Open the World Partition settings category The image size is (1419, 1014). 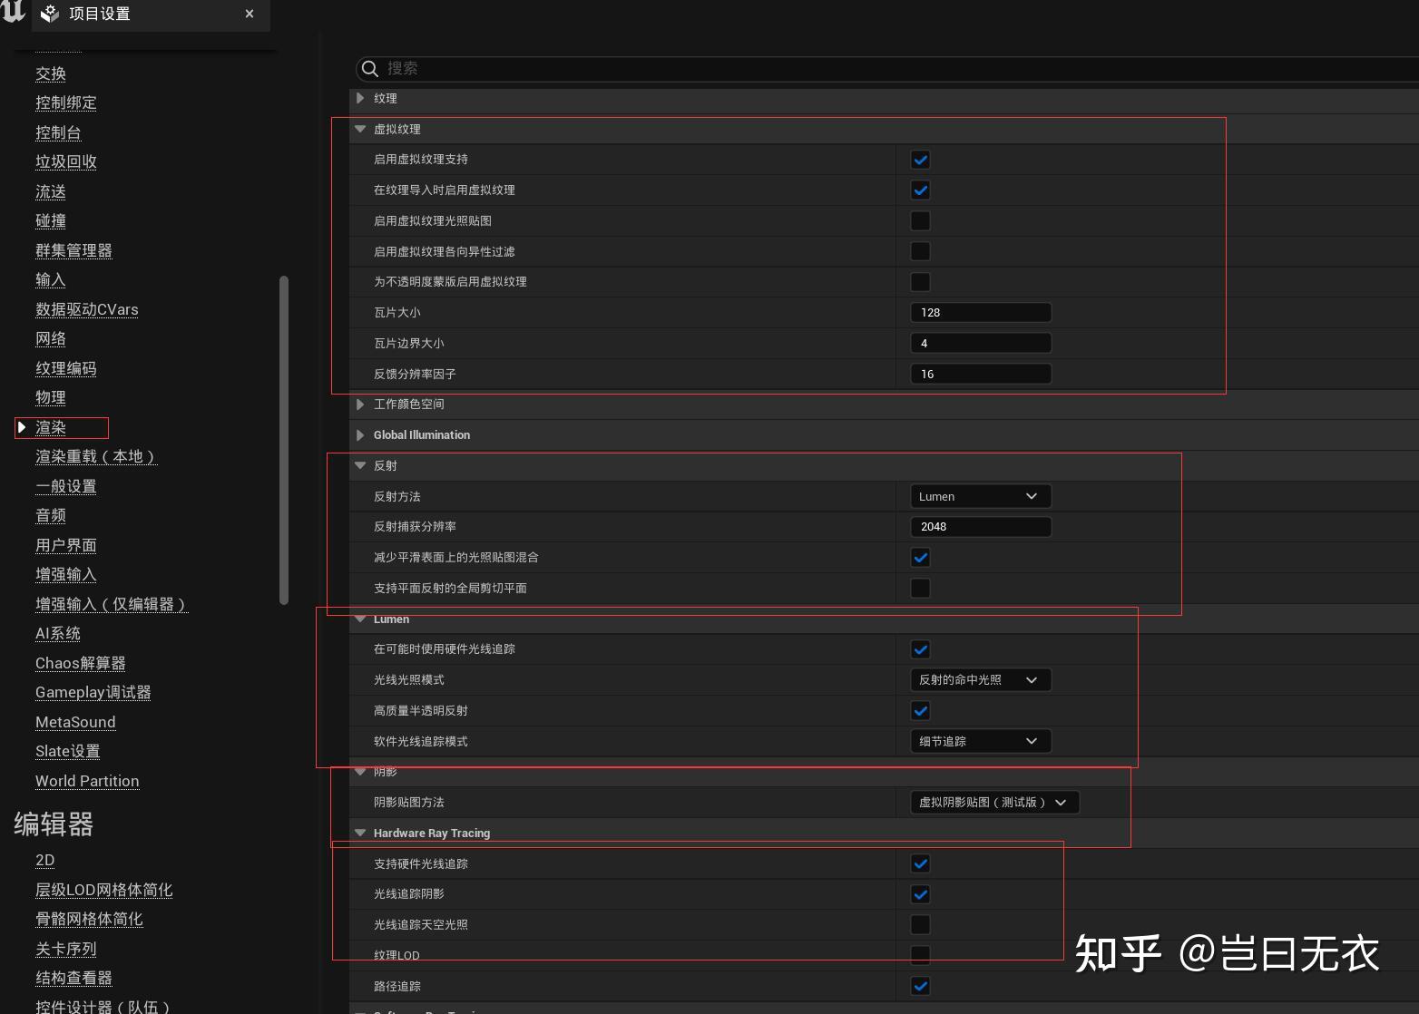(x=86, y=781)
